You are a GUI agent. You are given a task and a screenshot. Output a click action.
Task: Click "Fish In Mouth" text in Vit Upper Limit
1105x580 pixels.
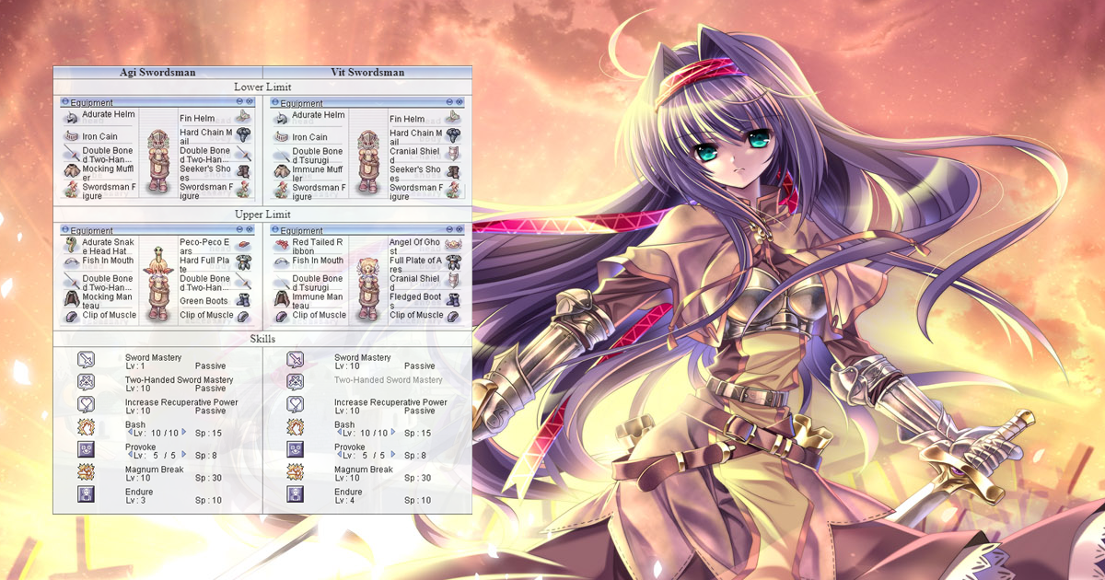(318, 261)
